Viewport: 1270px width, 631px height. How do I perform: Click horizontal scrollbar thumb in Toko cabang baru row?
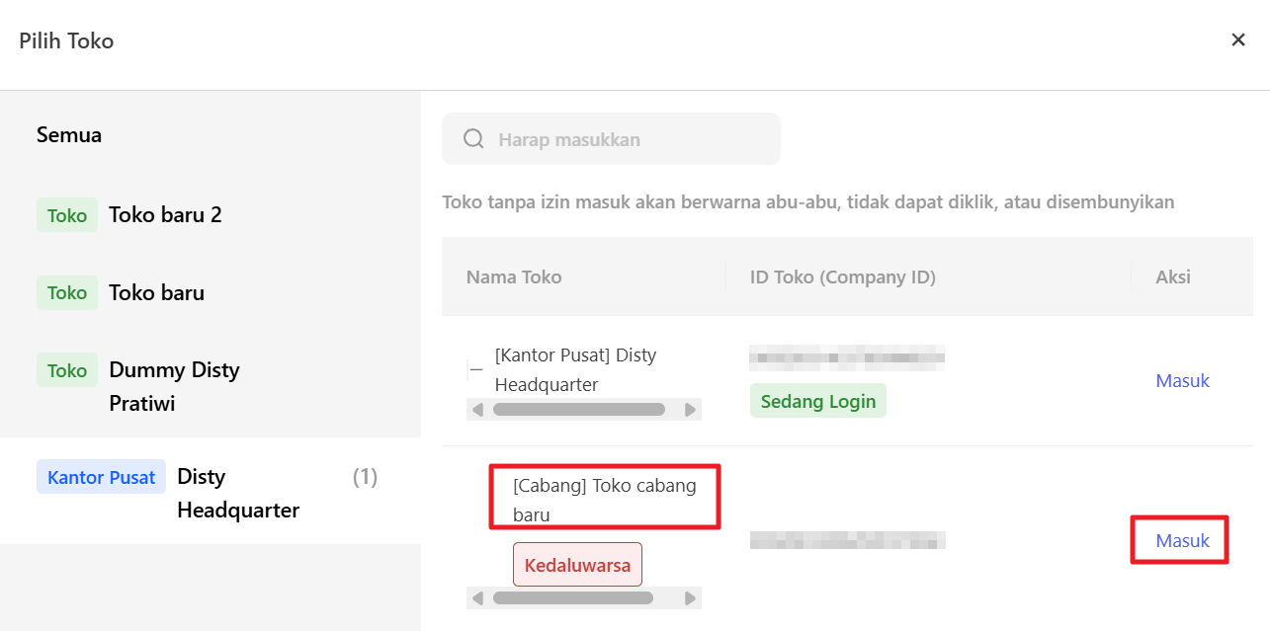click(x=573, y=598)
